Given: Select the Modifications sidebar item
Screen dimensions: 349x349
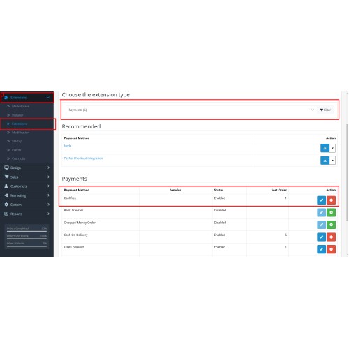Looking at the screenshot, I should click(20, 133).
